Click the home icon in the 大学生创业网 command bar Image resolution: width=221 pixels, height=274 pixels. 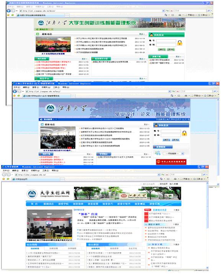coord(161,179)
